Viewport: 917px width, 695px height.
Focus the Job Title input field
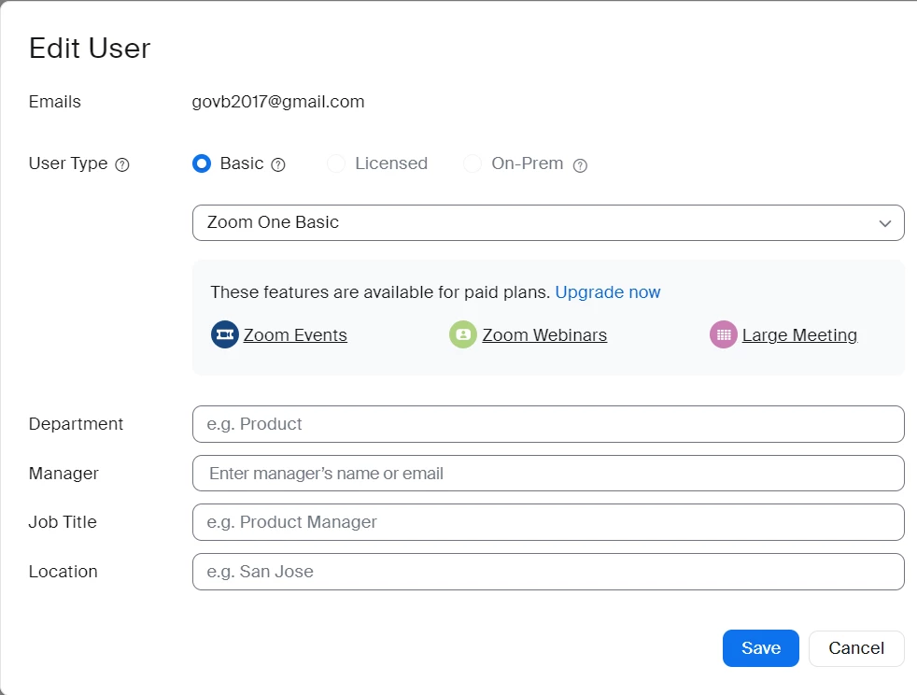click(548, 522)
